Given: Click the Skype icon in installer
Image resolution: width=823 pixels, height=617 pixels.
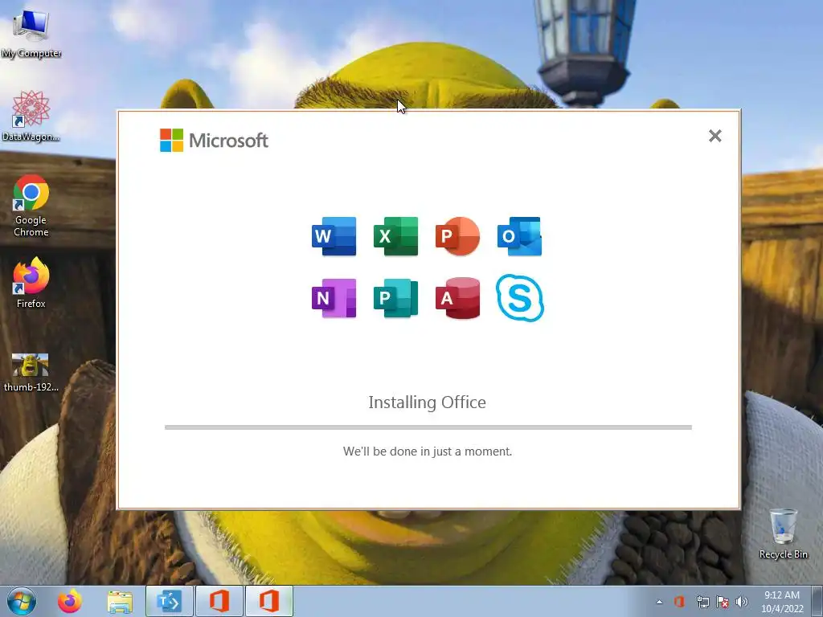Looking at the screenshot, I should click(520, 298).
